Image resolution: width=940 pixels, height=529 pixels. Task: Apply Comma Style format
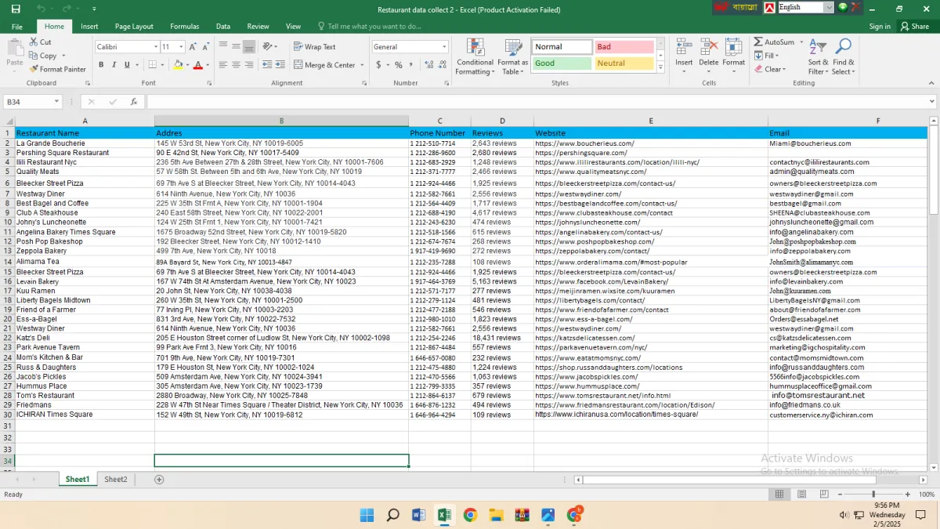(410, 65)
